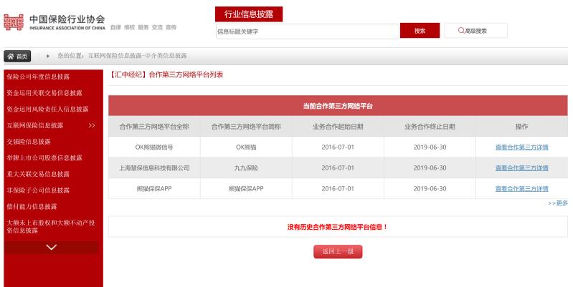The height and width of the screenshot is (287, 573).
Task: Click the 【汇中经纪】合作第三方网络平台列表 heading
Action: 166,74
